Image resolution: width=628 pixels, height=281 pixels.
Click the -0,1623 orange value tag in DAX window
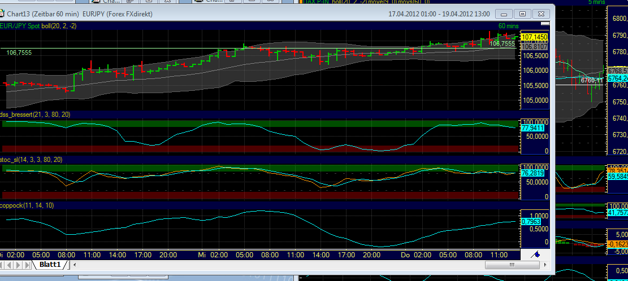[x=618, y=243]
